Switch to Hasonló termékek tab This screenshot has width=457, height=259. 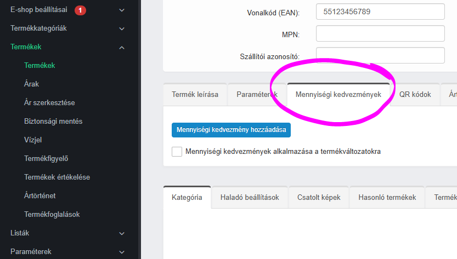pyautogui.click(x=387, y=197)
